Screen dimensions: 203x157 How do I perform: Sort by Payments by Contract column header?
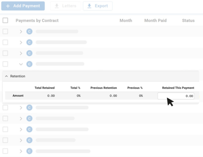point(37,21)
